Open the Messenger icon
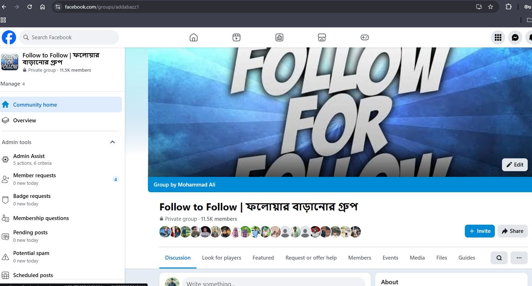The height and width of the screenshot is (286, 532). point(515,37)
